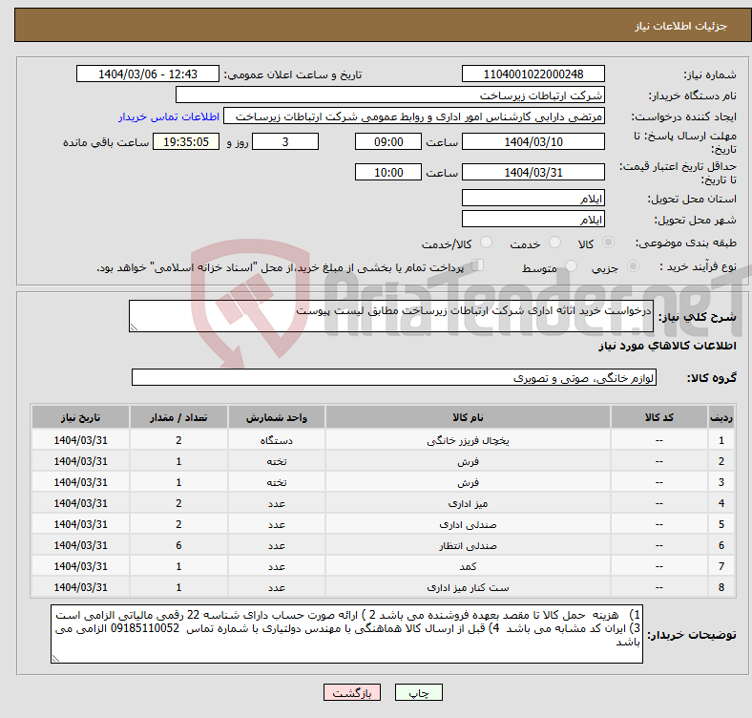
Task: Select the فرش item in row 3
Action: 468,482
